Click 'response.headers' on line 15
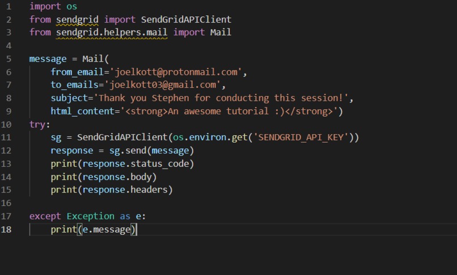 tap(125, 190)
